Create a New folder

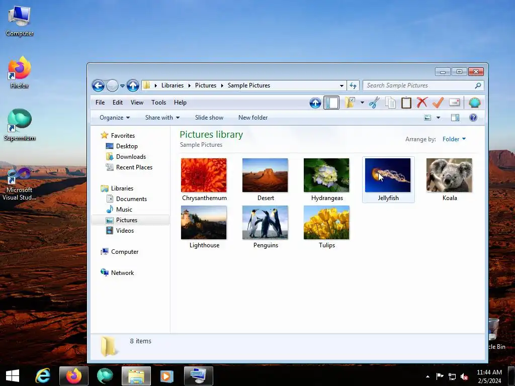(253, 118)
